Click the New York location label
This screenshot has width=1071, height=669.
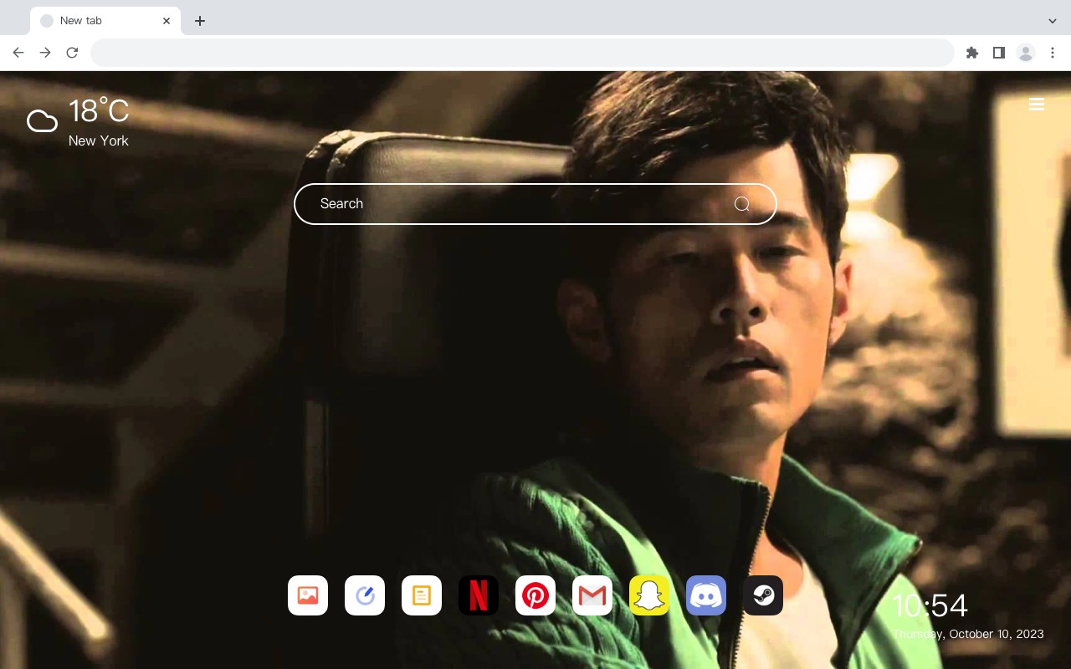[99, 140]
